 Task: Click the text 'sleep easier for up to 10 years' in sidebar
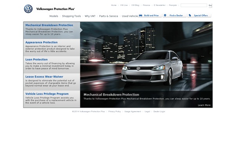click(x=43, y=34)
